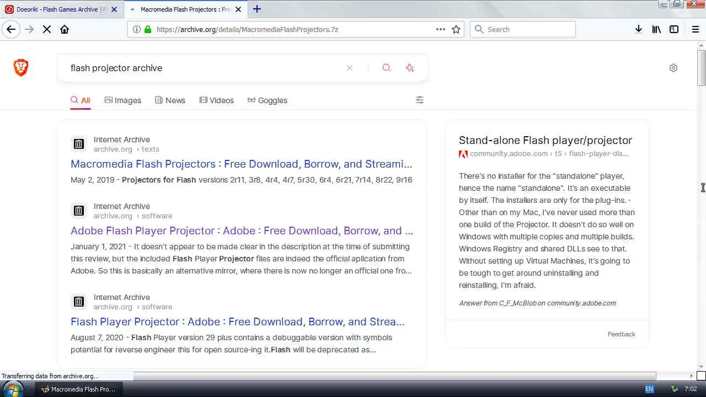This screenshot has height=397, width=706.
Task: Open a new tab with plus icon
Action: (257, 9)
